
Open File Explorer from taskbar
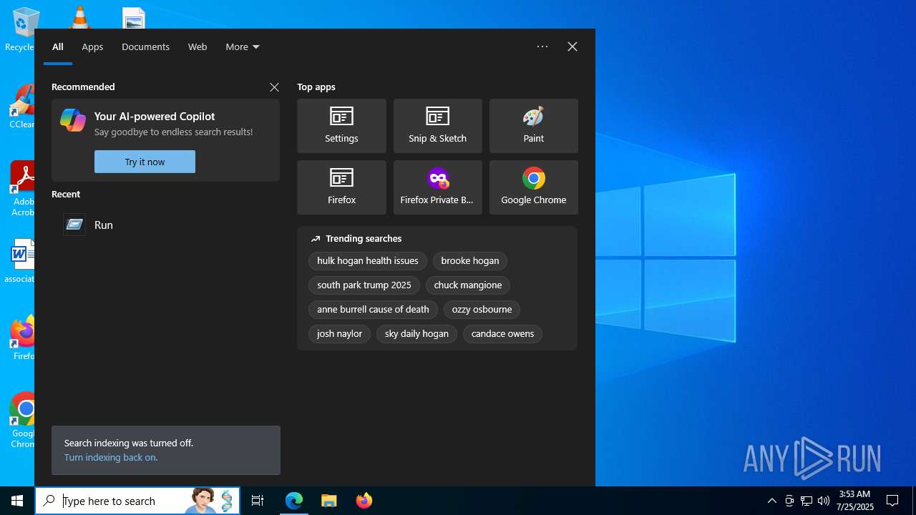(x=328, y=501)
